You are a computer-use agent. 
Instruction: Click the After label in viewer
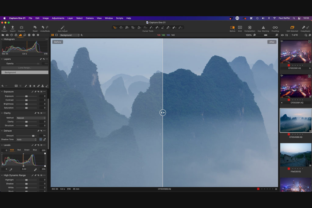272,42
